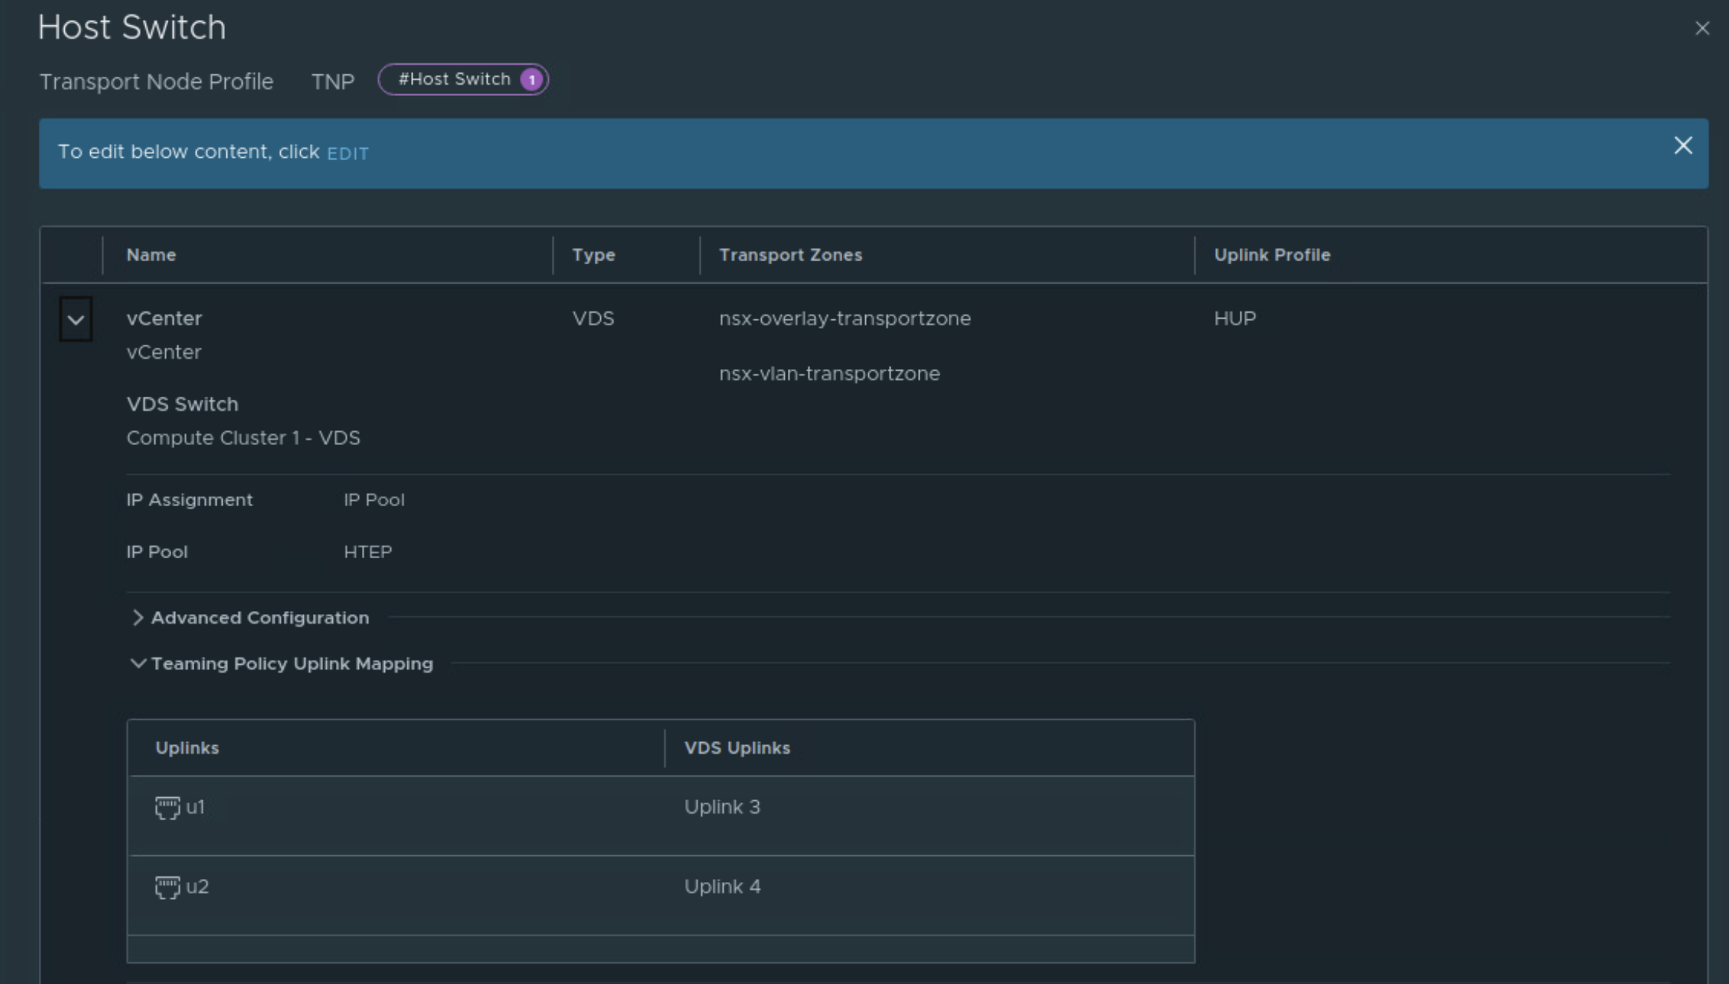1729x984 pixels.
Task: Select the Uplink 3 mapping row
Action: click(722, 808)
